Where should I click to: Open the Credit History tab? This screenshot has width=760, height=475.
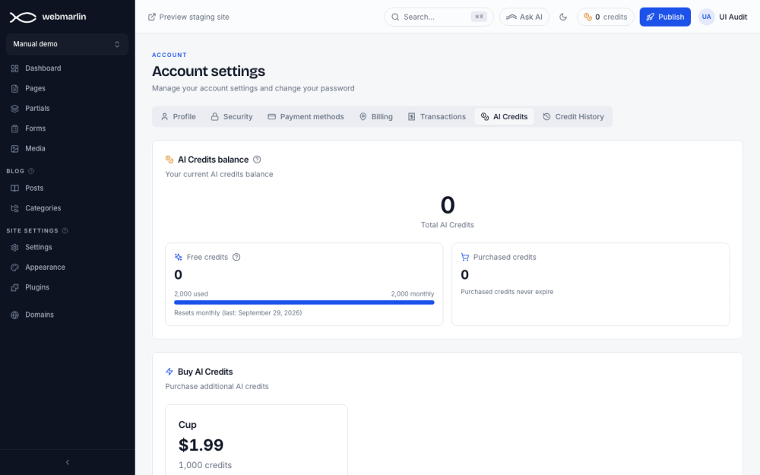pyautogui.click(x=573, y=117)
